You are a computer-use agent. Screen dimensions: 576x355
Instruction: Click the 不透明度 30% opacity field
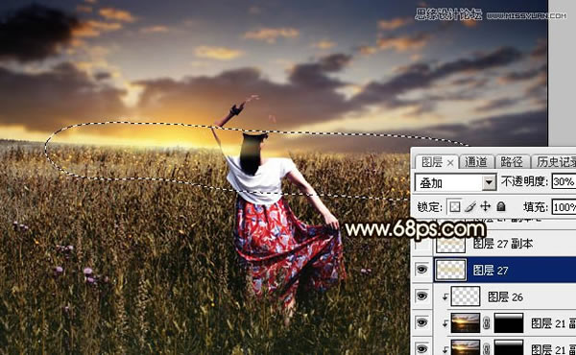tap(564, 181)
